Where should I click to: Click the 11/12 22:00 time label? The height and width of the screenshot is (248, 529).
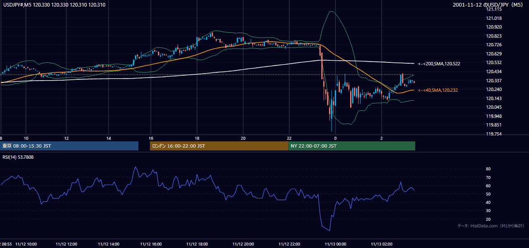click(x=289, y=244)
